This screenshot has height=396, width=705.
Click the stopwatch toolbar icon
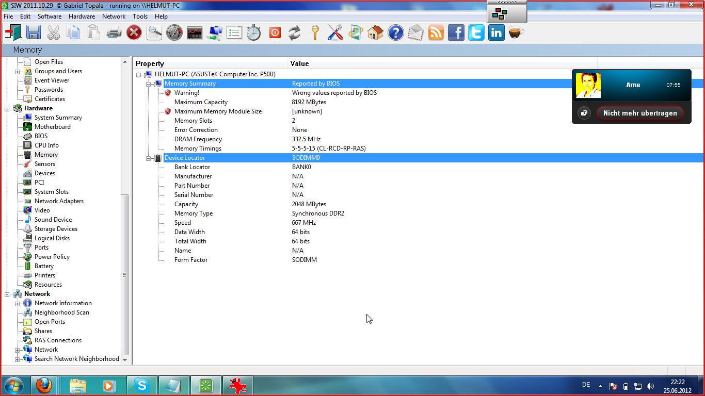point(254,33)
